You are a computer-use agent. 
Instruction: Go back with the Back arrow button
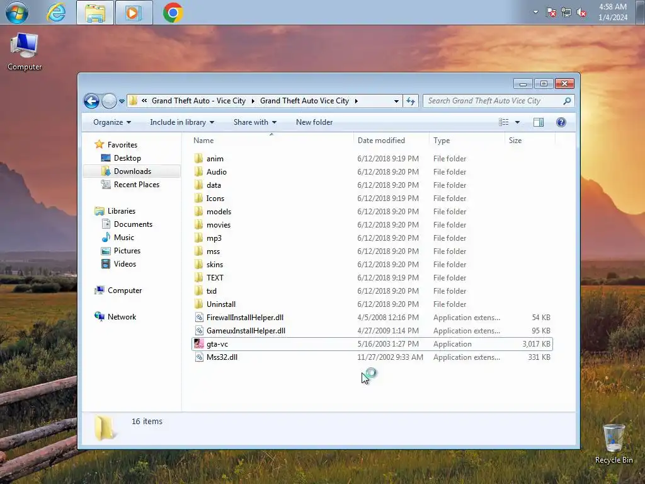click(91, 101)
